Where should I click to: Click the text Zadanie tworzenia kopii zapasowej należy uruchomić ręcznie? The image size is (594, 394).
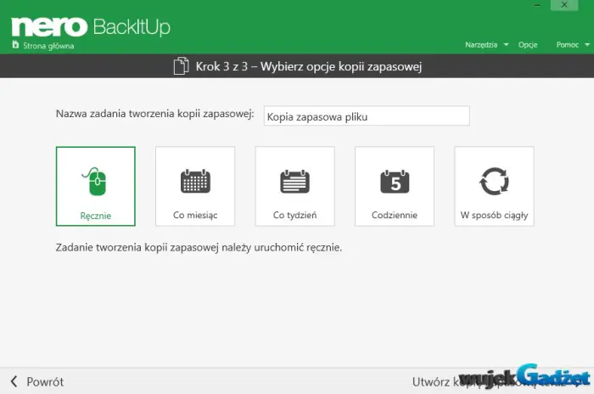tap(199, 248)
